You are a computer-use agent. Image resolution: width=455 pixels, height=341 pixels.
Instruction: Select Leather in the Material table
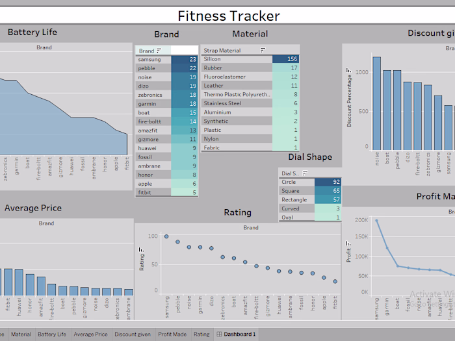pyautogui.click(x=250, y=86)
